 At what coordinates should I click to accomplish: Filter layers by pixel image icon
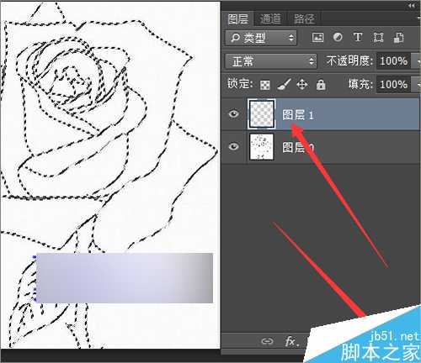(x=317, y=38)
